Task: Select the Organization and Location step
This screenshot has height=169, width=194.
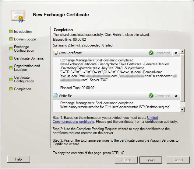Action: 27,68
